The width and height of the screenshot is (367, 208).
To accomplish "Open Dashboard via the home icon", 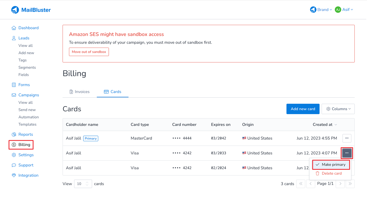I will point(14,28).
